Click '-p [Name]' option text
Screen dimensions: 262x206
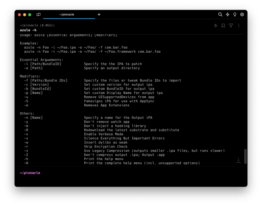33,93
